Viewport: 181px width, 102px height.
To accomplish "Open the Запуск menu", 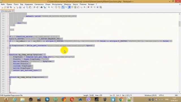I will [x=76, y=5].
